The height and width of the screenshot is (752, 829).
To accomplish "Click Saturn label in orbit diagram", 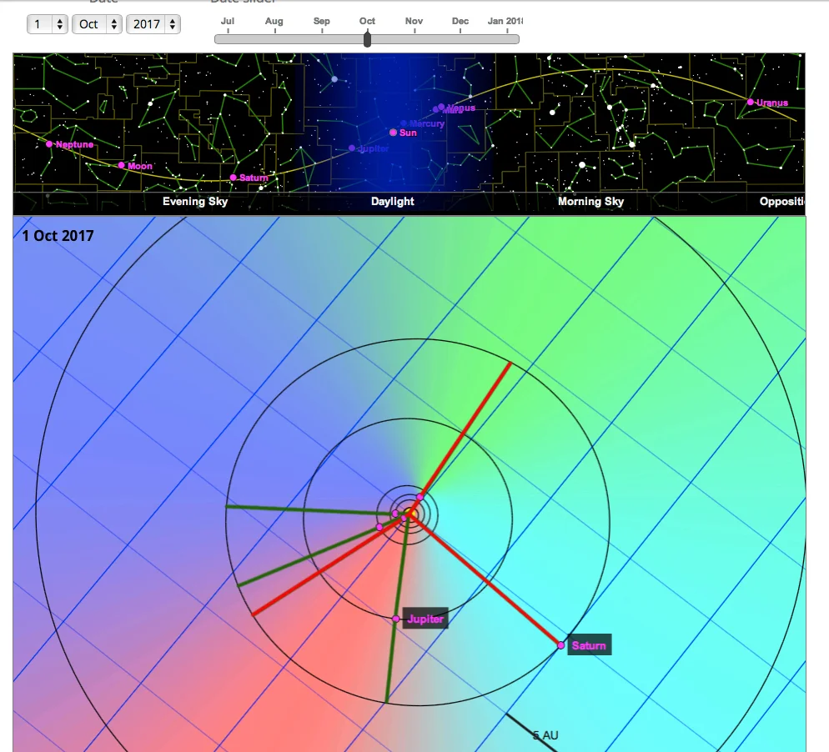I will click(x=589, y=645).
